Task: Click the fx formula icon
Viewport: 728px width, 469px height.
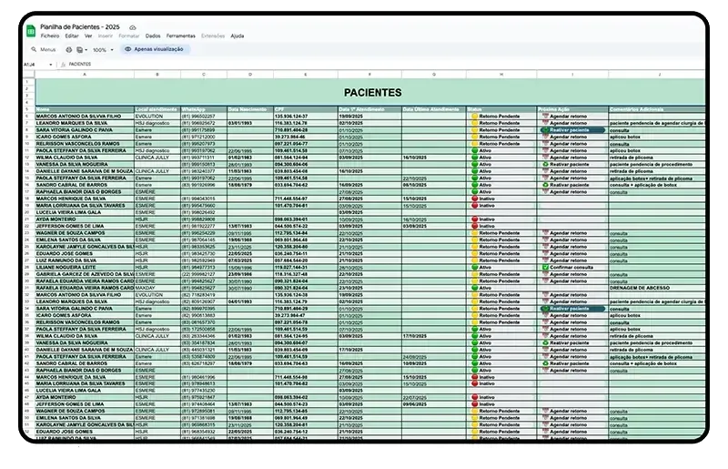Action: (63, 65)
